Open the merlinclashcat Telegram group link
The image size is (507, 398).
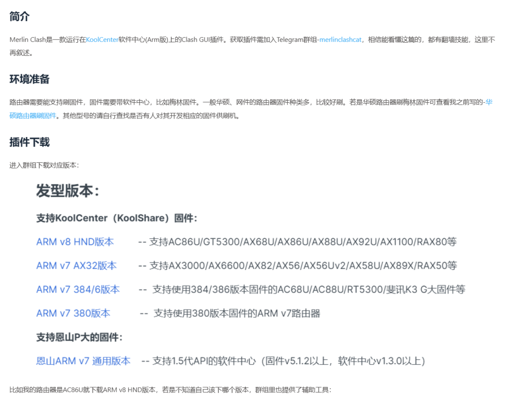340,40
